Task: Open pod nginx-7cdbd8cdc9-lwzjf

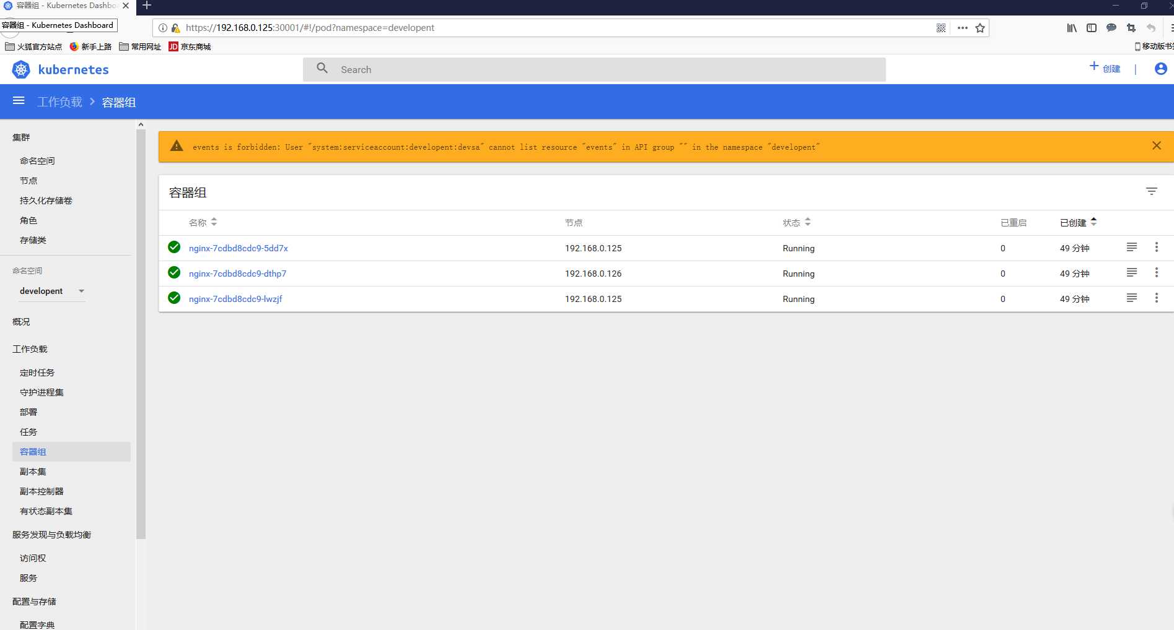Action: (x=235, y=299)
